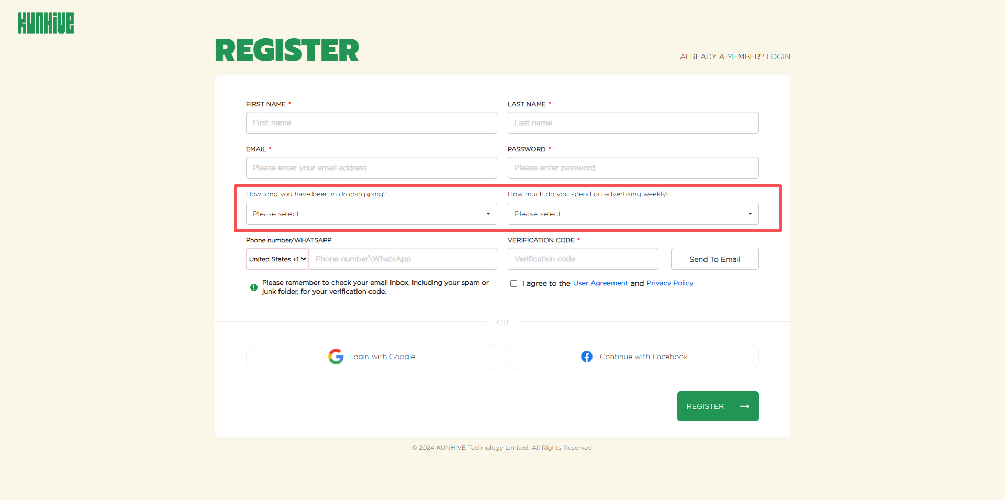Open the User Agreement link
This screenshot has height=500, width=1005.
click(600, 283)
